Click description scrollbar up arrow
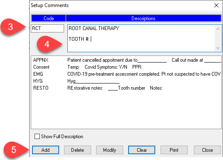This screenshot has width=223, height=160. click(x=218, y=29)
